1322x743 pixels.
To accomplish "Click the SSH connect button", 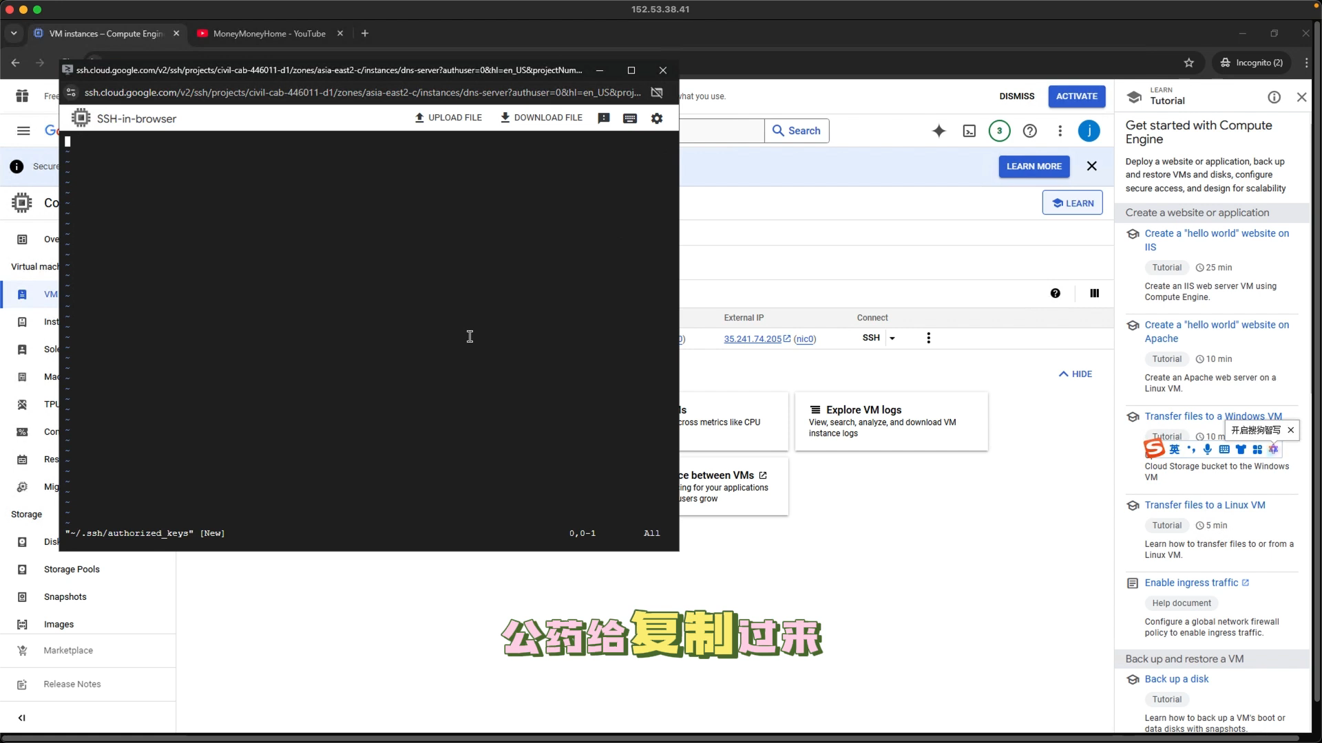I will coord(871,338).
